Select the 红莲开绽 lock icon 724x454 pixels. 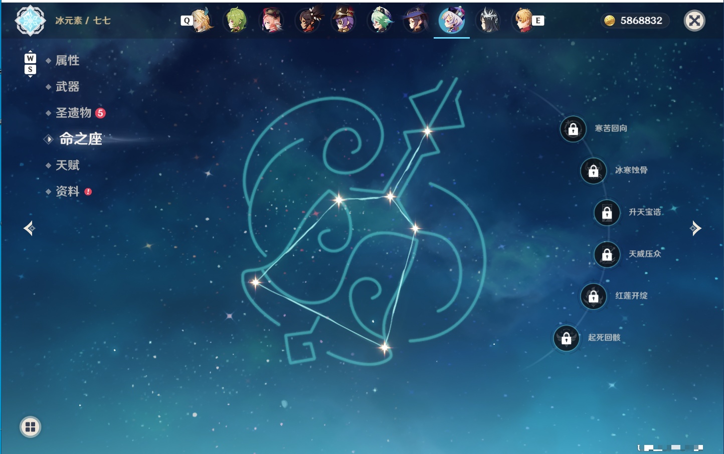click(x=594, y=296)
